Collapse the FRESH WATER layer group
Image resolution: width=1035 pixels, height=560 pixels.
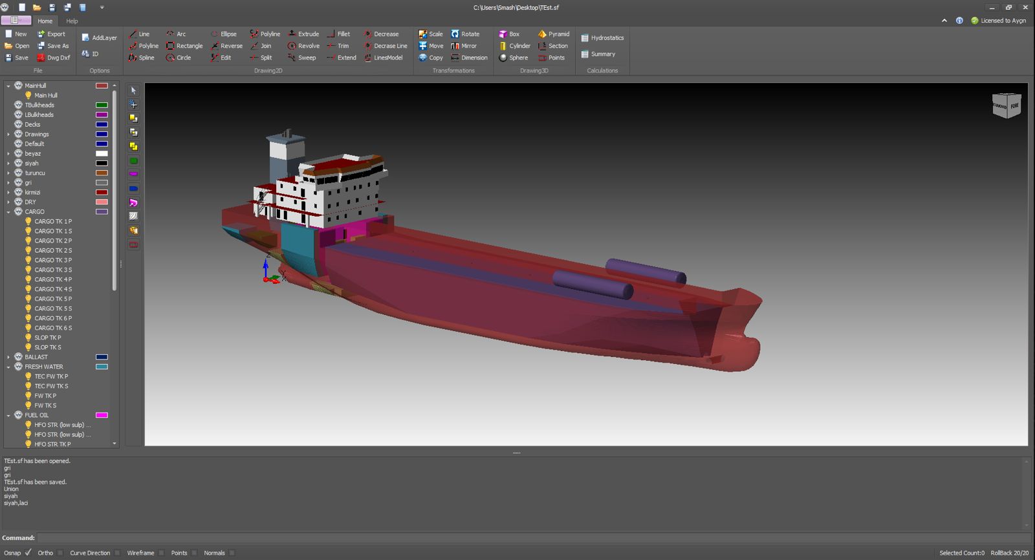click(8, 367)
